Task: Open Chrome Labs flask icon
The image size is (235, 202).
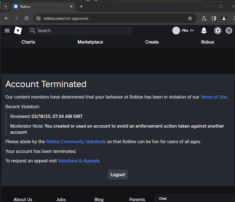Action: click(x=204, y=18)
